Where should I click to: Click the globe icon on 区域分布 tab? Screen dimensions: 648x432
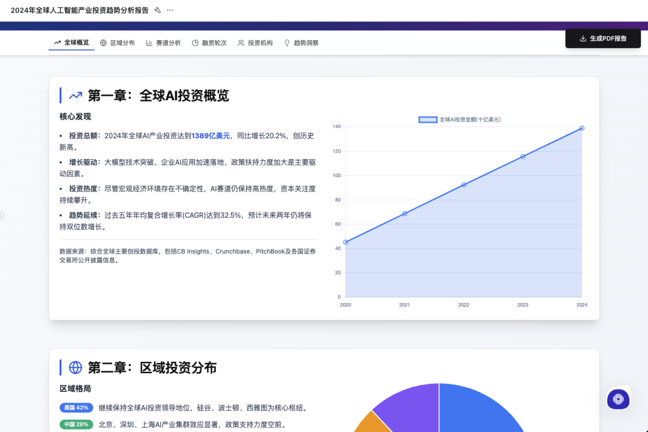(103, 43)
